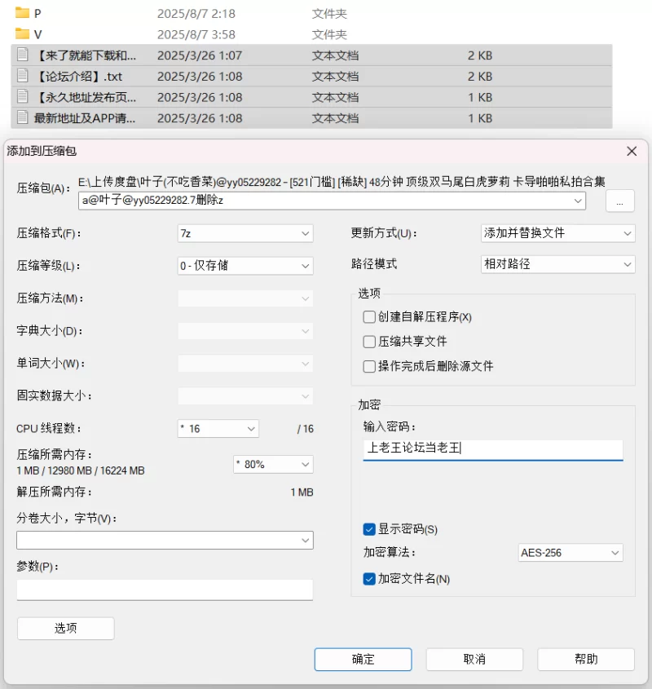
Task: Click the 取消 button
Action: [474, 659]
